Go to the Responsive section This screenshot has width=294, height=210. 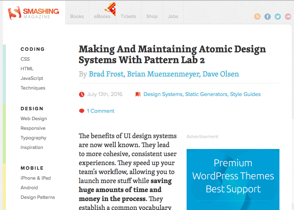[x=33, y=128]
